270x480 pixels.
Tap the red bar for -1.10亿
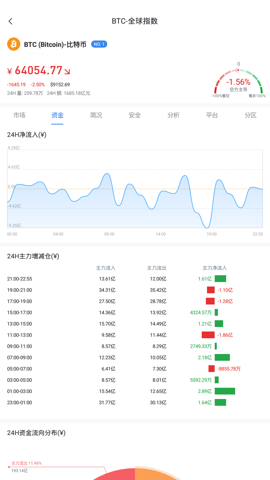[x=211, y=290]
